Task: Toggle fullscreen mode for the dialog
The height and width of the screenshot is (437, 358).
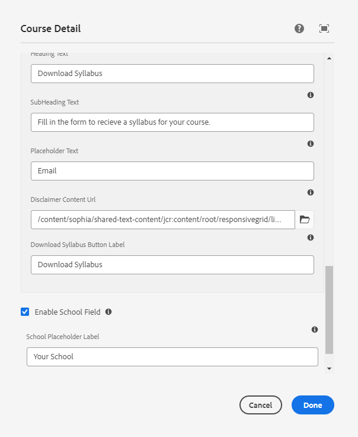Action: (324, 28)
